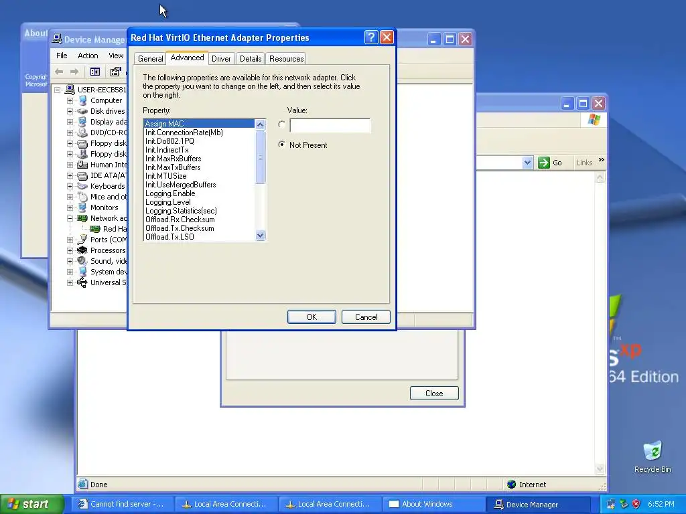
Task: Click the DVD/CD-ROM drives icon
Action: pyautogui.click(x=82, y=133)
